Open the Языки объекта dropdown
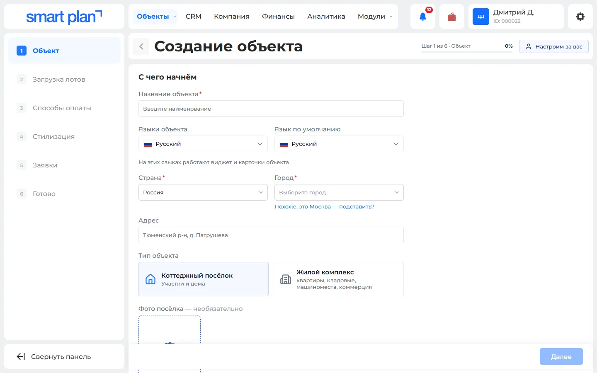The width and height of the screenshot is (597, 373). pos(203,144)
